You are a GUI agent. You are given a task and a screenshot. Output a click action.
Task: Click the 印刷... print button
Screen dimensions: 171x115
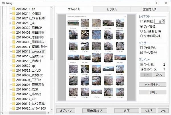(x=152, y=92)
